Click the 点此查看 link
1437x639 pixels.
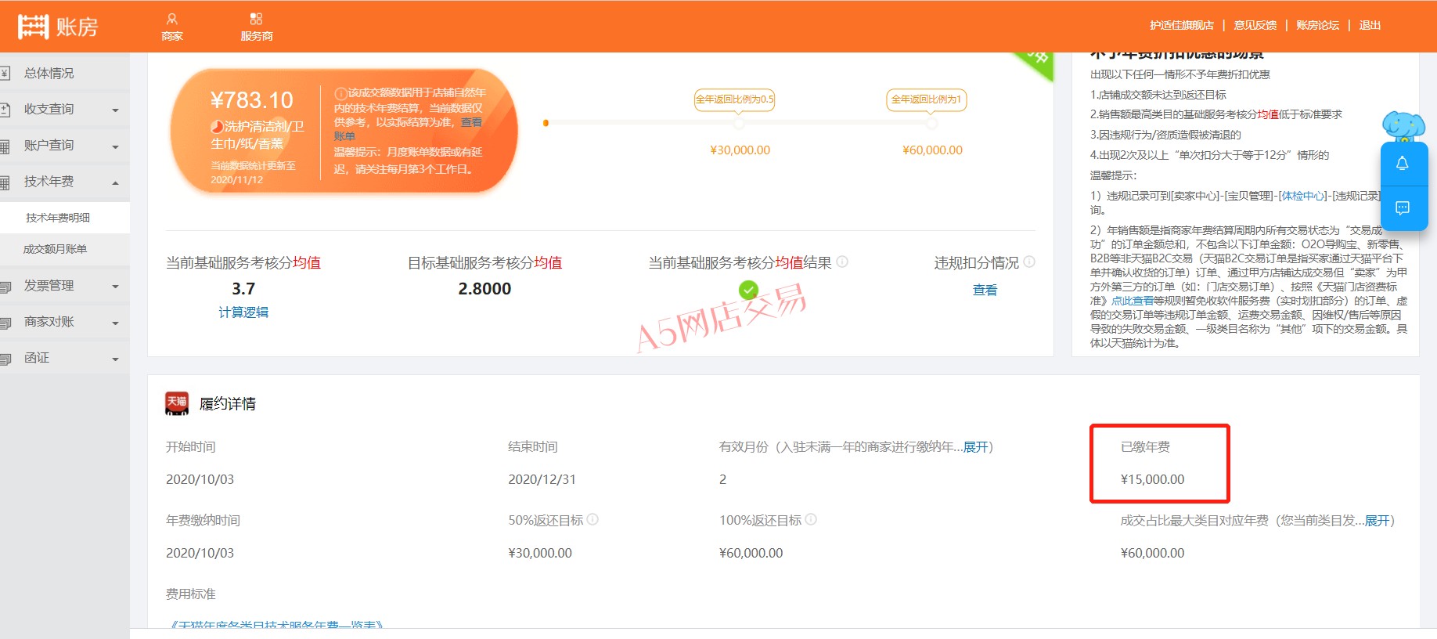(1132, 301)
